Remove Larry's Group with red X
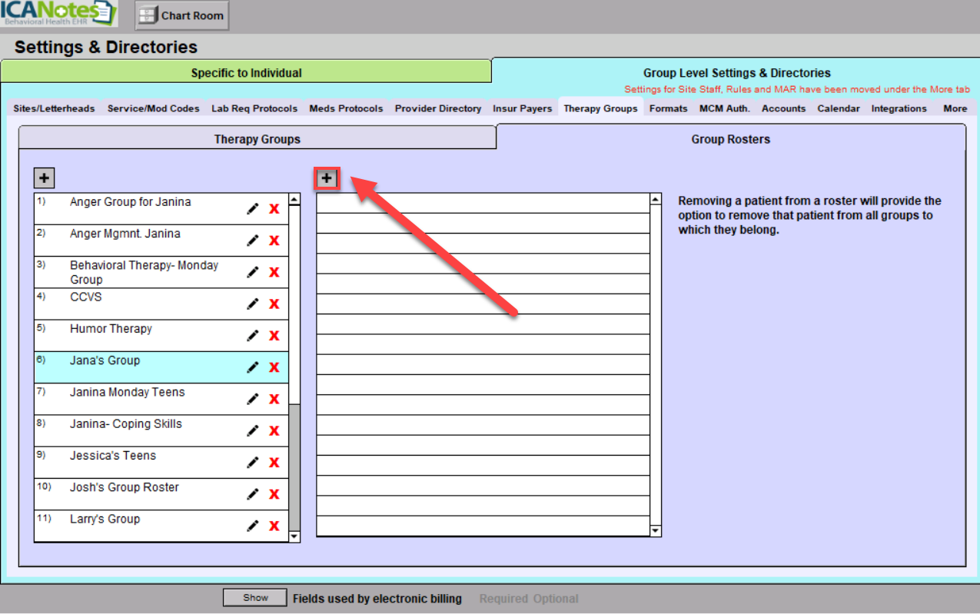 (274, 526)
